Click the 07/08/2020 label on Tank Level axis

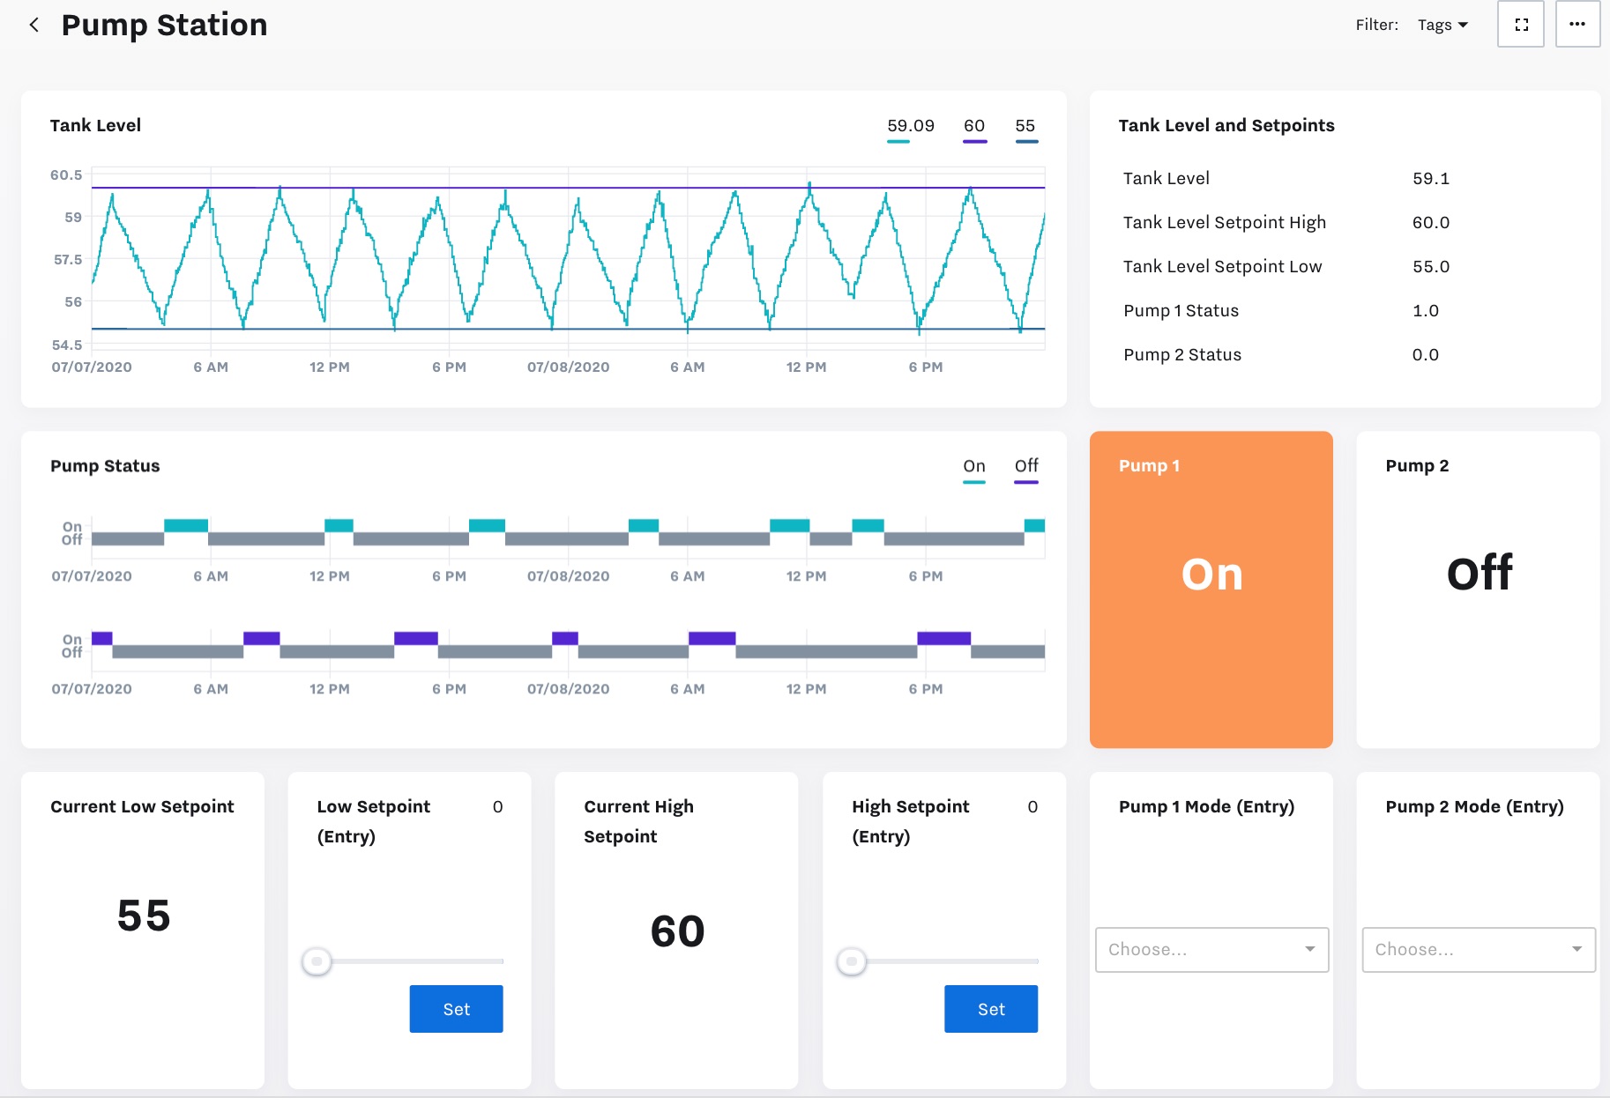[568, 367]
